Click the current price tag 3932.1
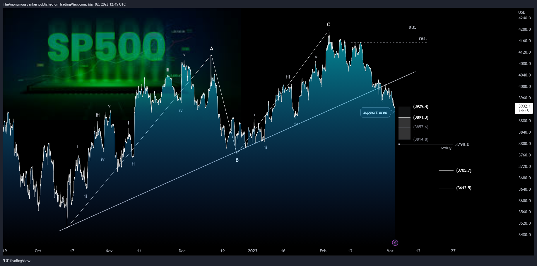 tap(524, 108)
